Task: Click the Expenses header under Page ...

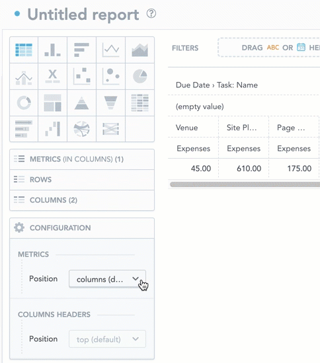Action: (294, 148)
